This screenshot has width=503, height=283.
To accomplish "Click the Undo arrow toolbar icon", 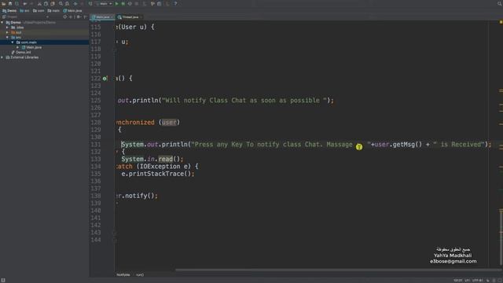I will tap(24, 3).
